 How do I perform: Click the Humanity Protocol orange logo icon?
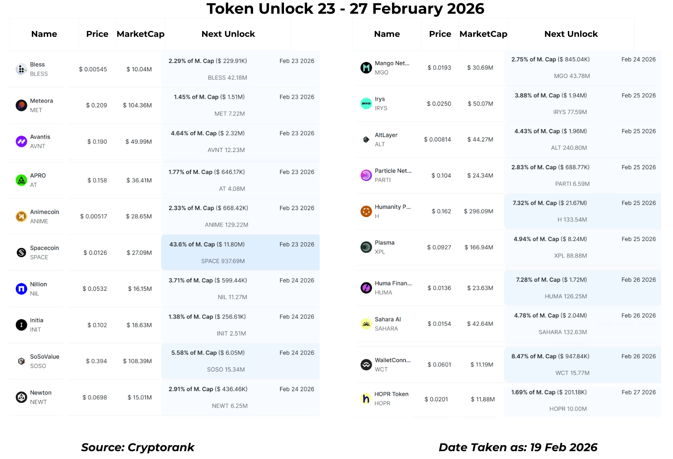click(x=366, y=211)
